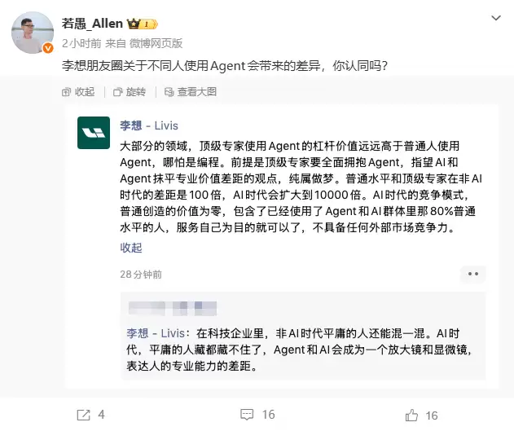Rotate image with 旋转 button

130,92
